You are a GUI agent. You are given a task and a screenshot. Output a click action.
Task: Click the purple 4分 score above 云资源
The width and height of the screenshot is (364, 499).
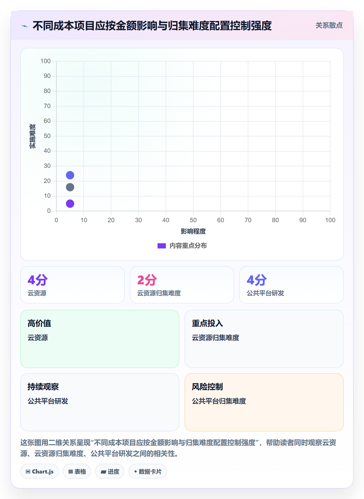38,280
